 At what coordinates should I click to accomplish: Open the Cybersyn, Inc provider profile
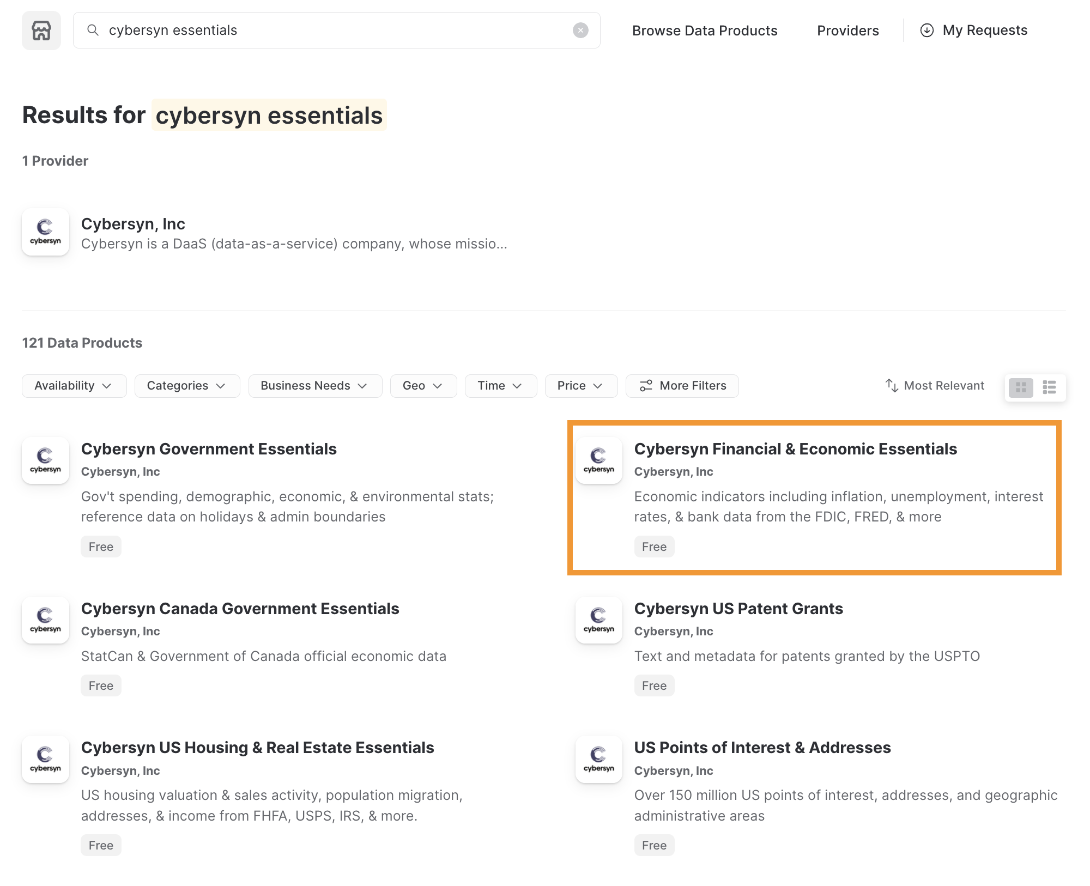(133, 224)
